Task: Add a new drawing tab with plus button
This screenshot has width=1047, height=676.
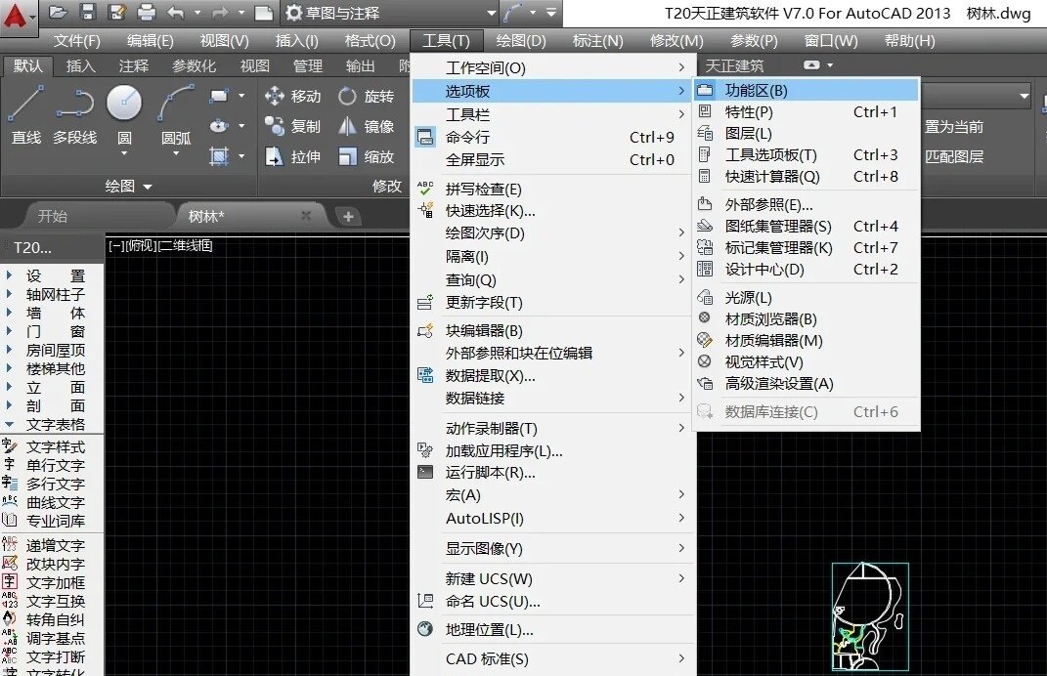Action: click(348, 216)
